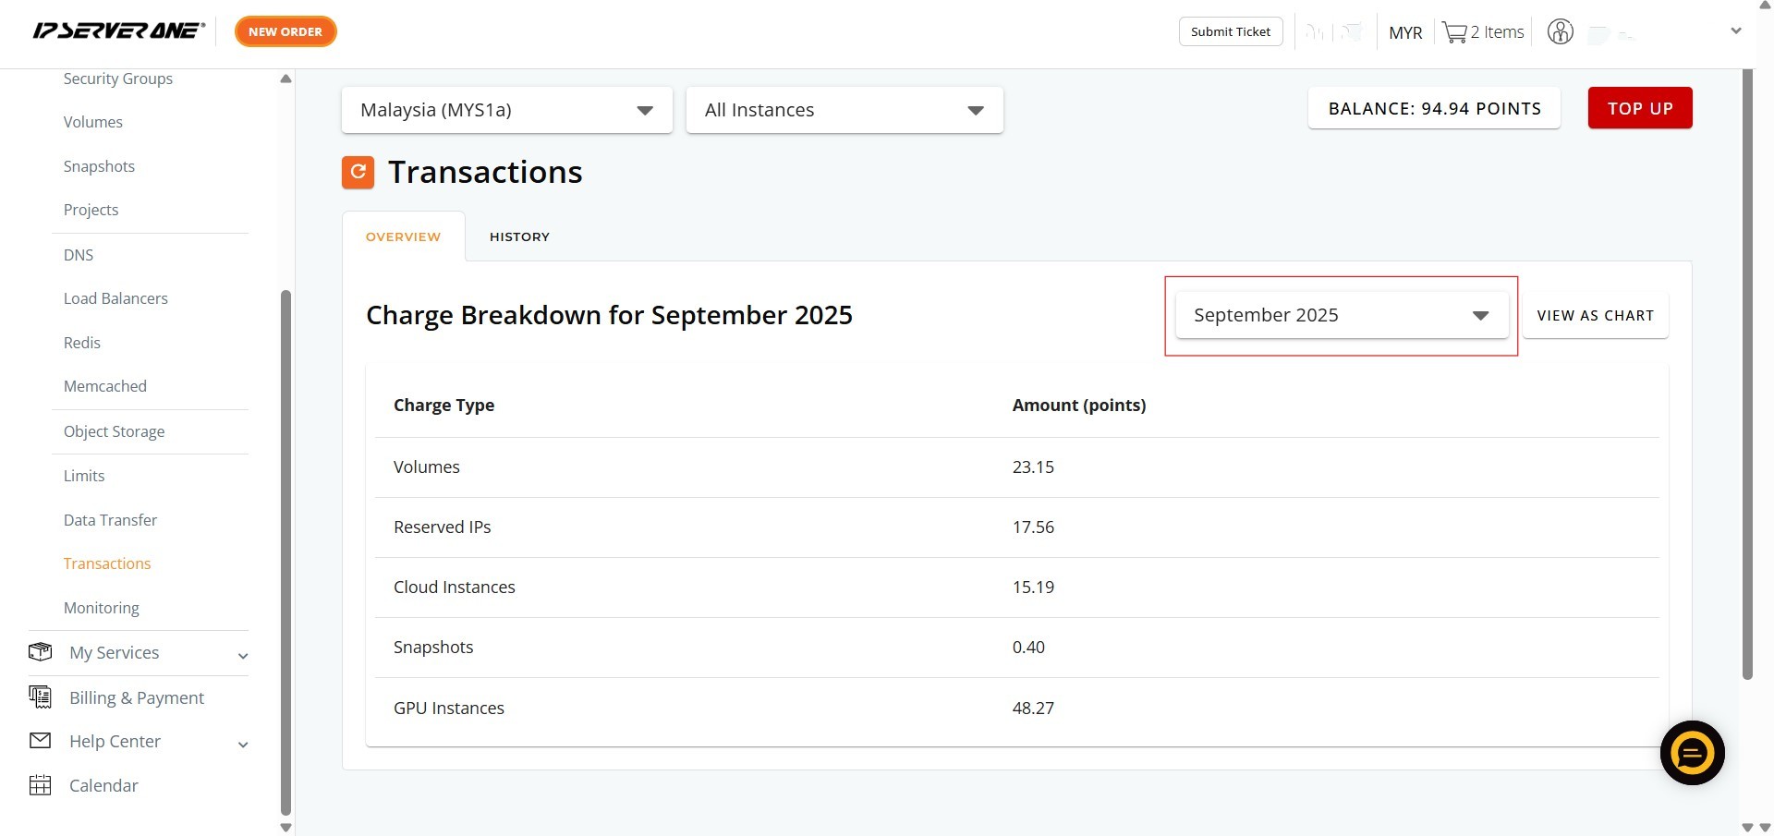Expand the account menu chevron
Viewport: 1774px width, 836px height.
click(1735, 31)
